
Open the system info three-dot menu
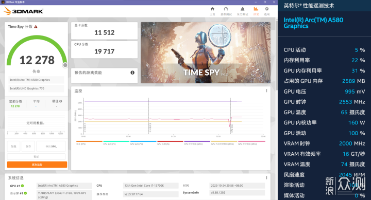[x=266, y=177]
